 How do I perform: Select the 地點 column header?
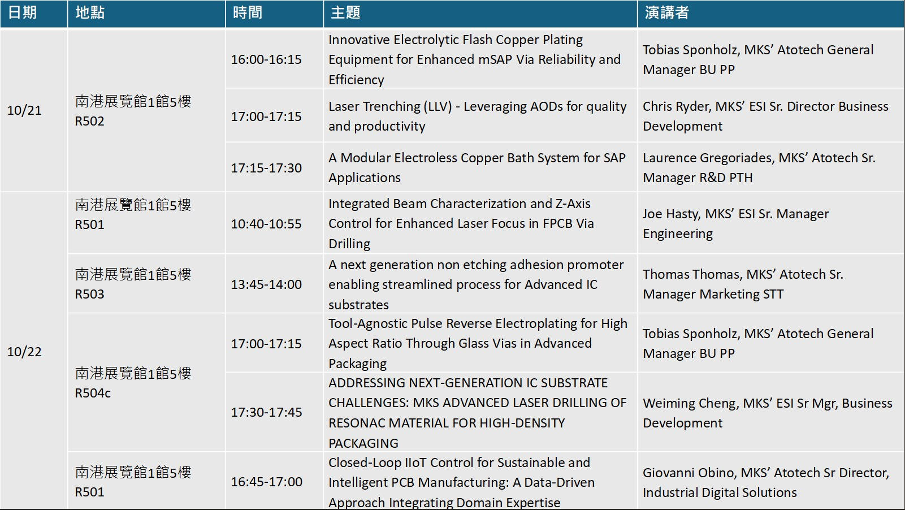point(90,13)
